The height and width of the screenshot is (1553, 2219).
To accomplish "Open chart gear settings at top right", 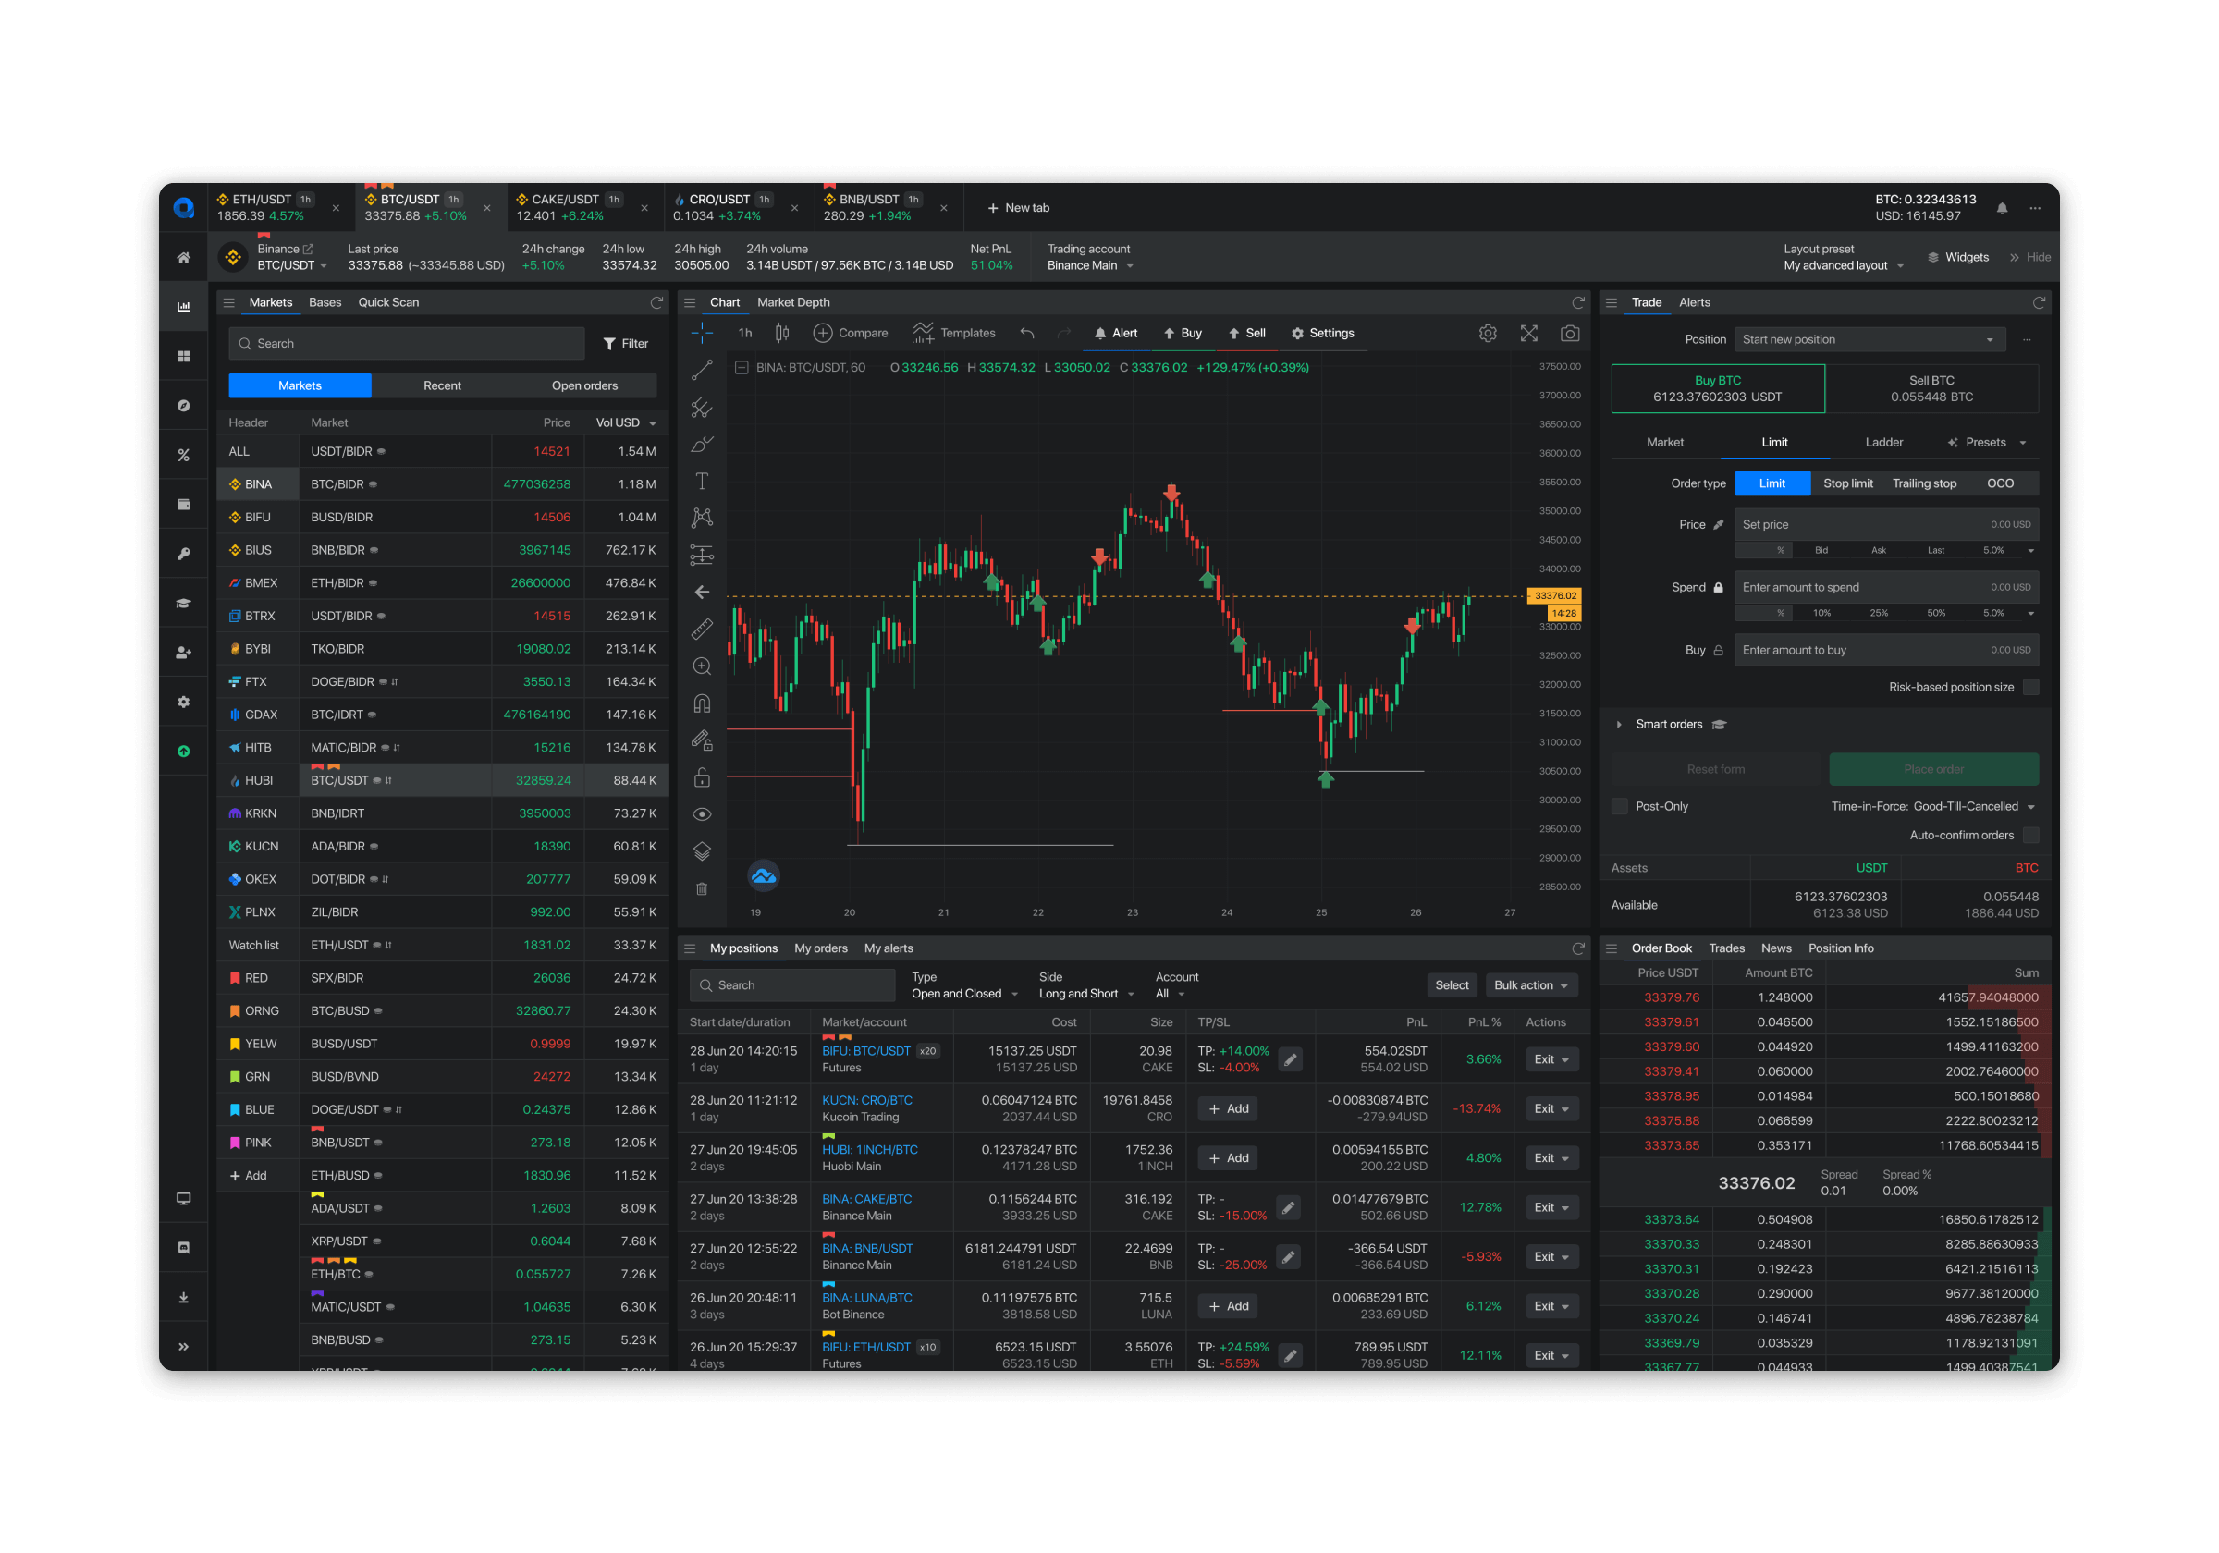I will coord(1489,334).
